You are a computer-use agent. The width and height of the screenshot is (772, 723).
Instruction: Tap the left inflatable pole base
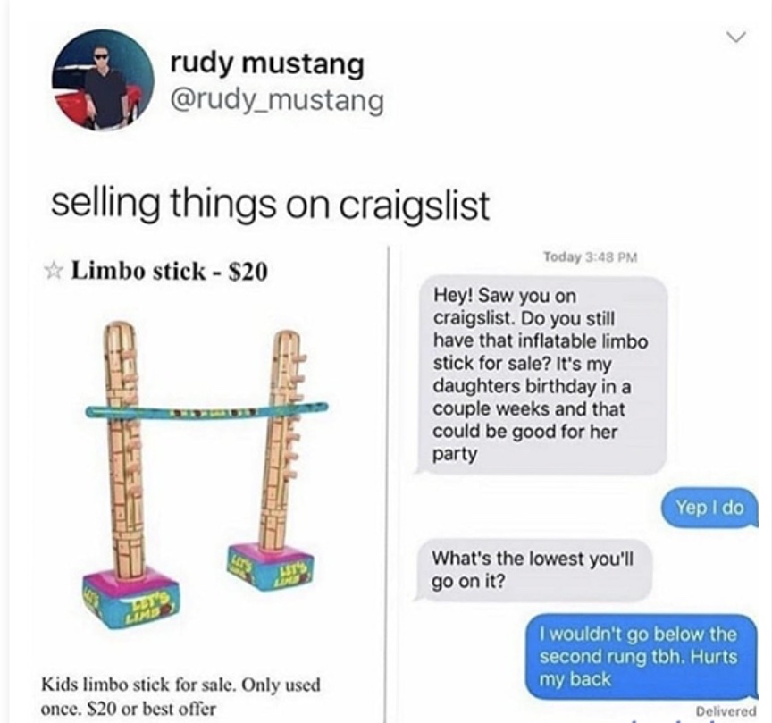click(x=130, y=600)
